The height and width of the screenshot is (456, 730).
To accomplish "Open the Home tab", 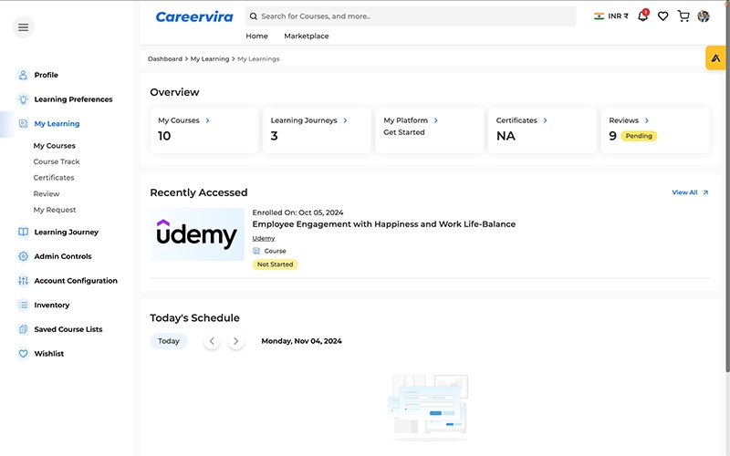I will 257,36.
